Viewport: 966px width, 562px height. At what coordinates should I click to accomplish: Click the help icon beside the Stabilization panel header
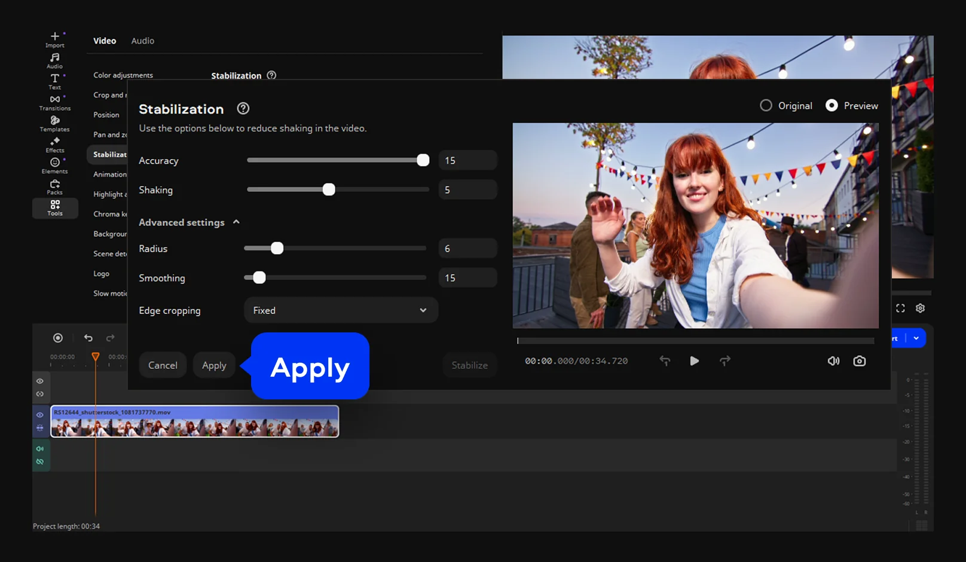pyautogui.click(x=271, y=75)
